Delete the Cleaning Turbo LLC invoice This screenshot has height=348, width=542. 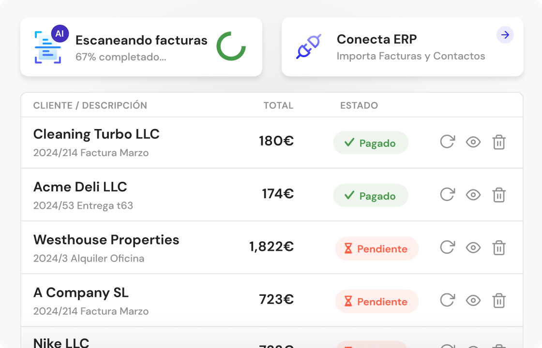pos(499,142)
